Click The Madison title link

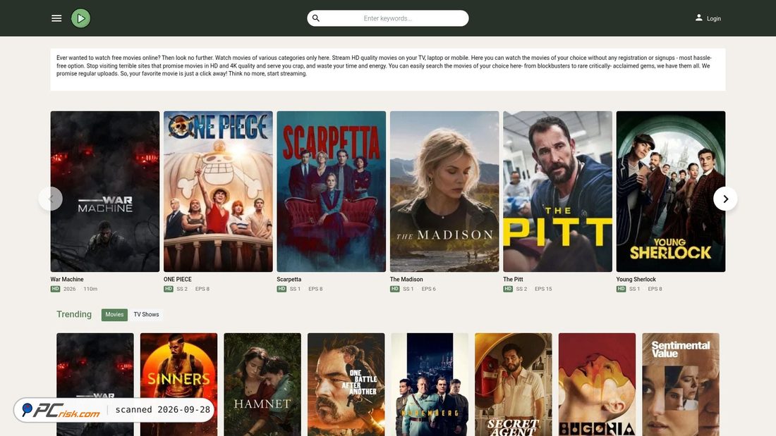[406, 280]
